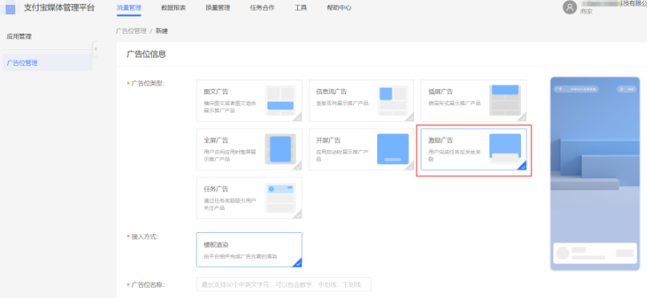Select 应用管理 in the left sidebar
647x298 pixels.
click(19, 36)
